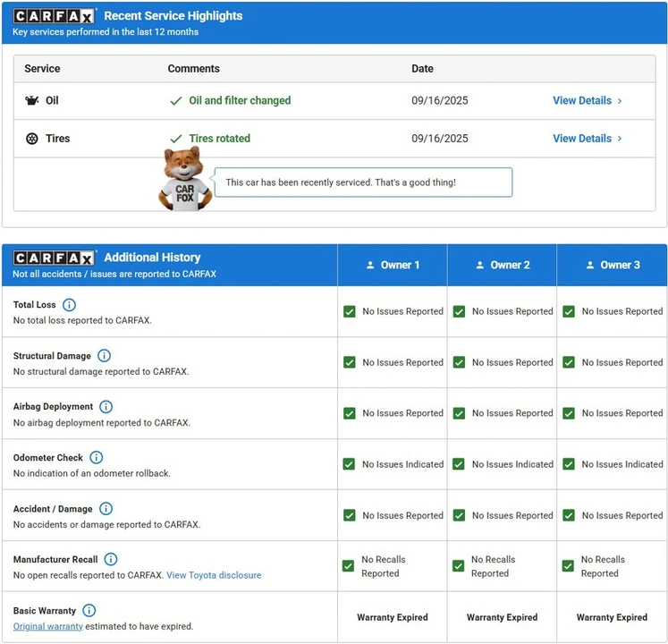Open info icon beside Airbag Deployment
The height and width of the screenshot is (644, 668).
pyautogui.click(x=106, y=407)
